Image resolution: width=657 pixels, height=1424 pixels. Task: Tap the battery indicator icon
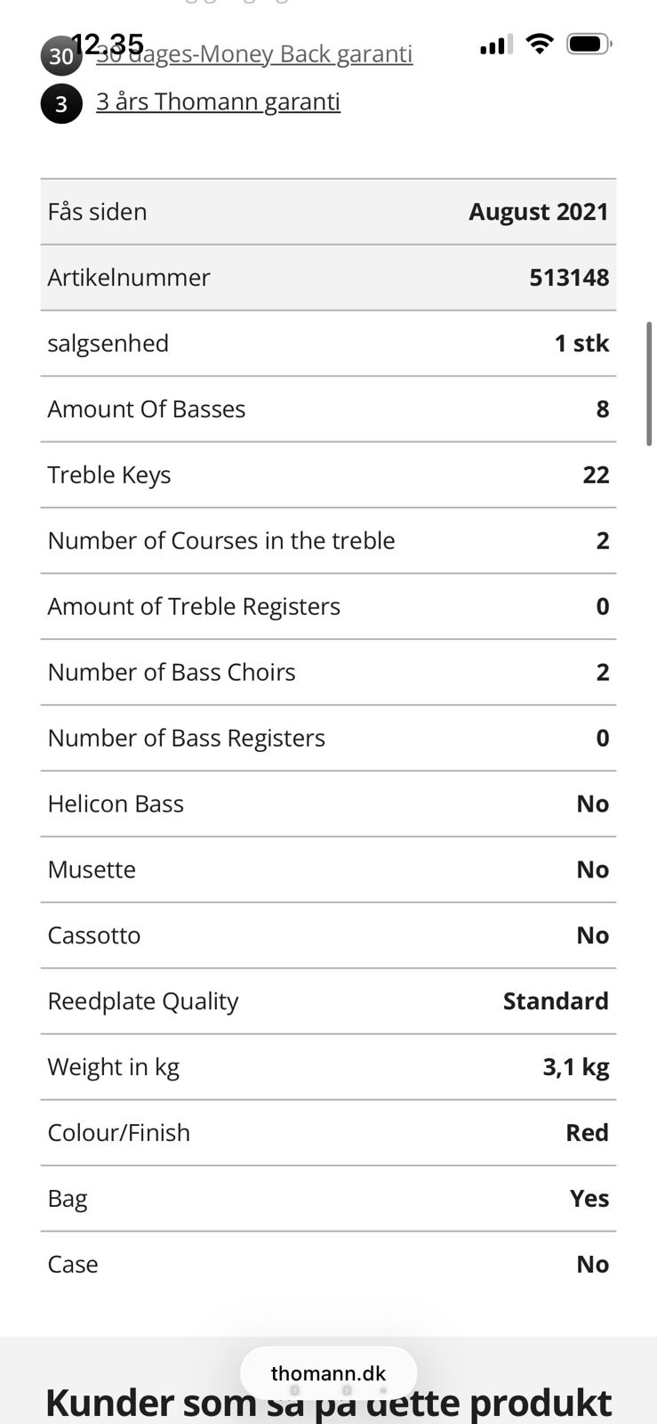pyautogui.click(x=589, y=44)
